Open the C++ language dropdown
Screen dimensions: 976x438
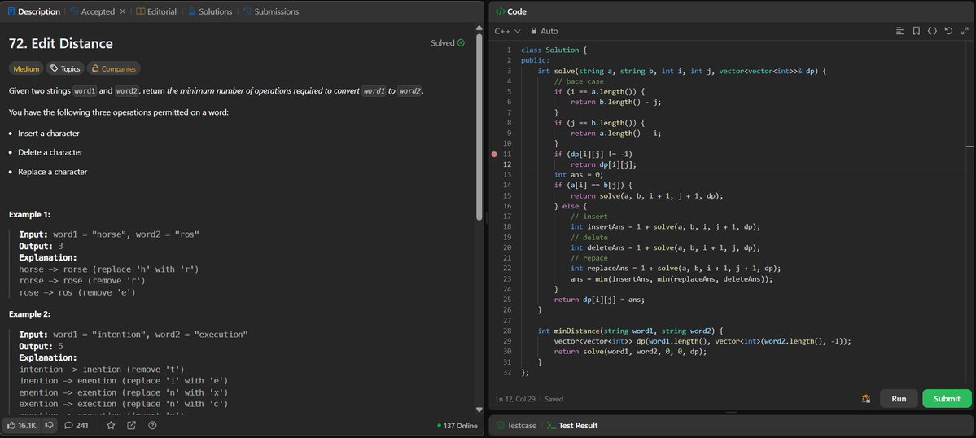(507, 31)
